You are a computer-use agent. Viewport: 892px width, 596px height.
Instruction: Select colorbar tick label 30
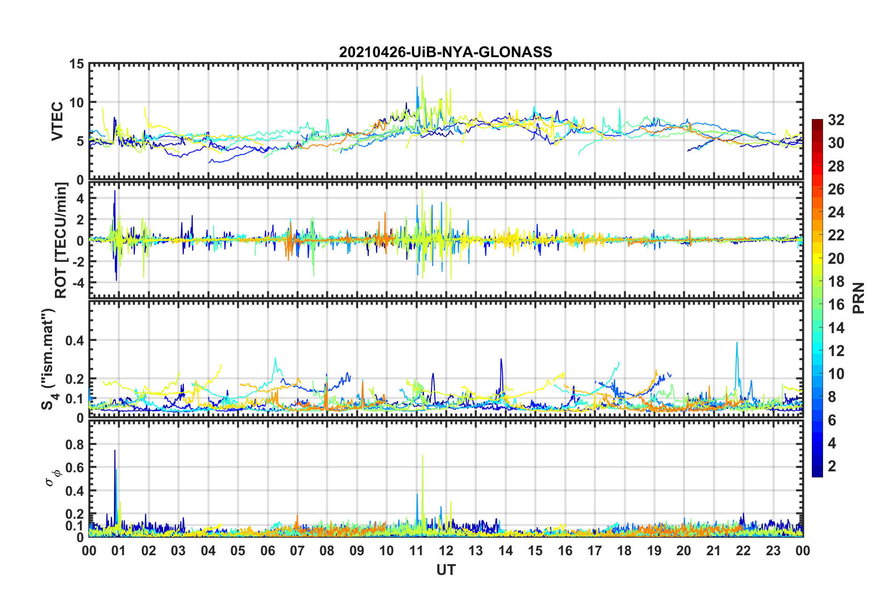pyautogui.click(x=836, y=143)
